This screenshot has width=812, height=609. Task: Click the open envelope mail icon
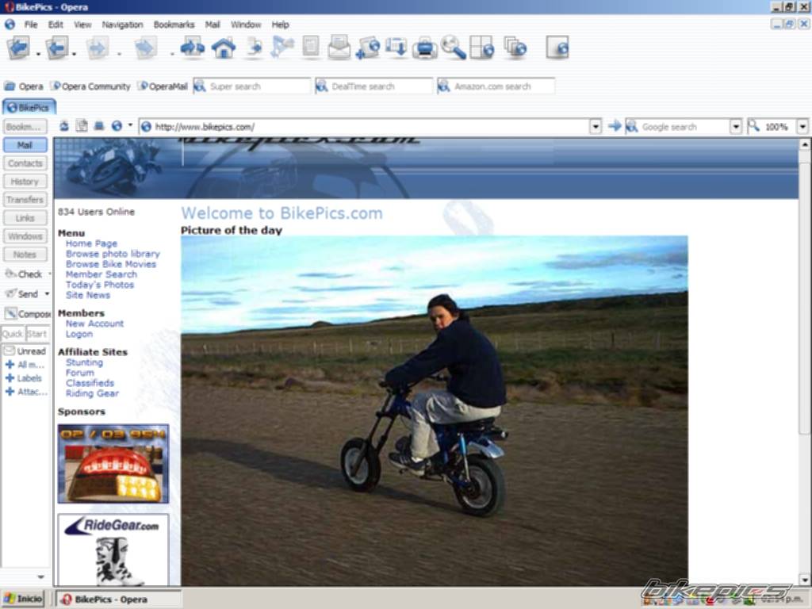(339, 47)
